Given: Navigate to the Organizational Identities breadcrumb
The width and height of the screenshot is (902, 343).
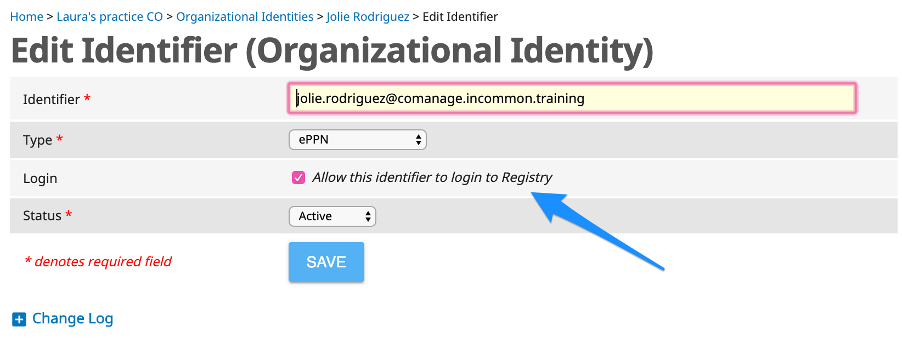Looking at the screenshot, I should tap(245, 17).
